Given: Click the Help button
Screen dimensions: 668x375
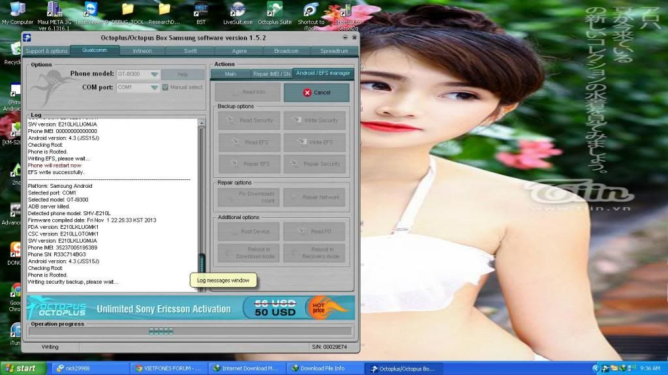Looking at the screenshot, I should [x=183, y=74].
